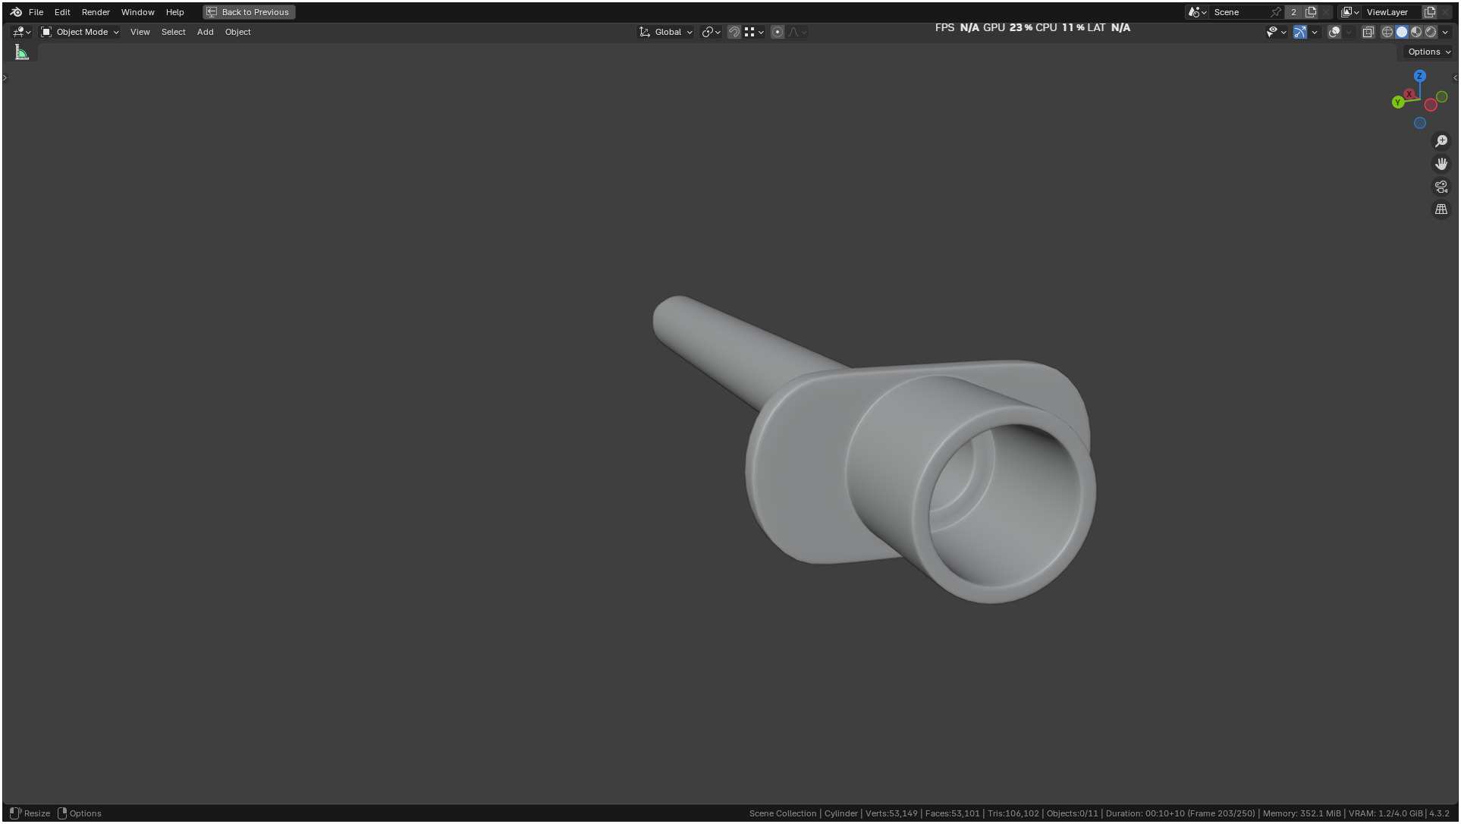The height and width of the screenshot is (824, 1461).
Task: Expand the left toolbar region arrow
Action: click(5, 77)
